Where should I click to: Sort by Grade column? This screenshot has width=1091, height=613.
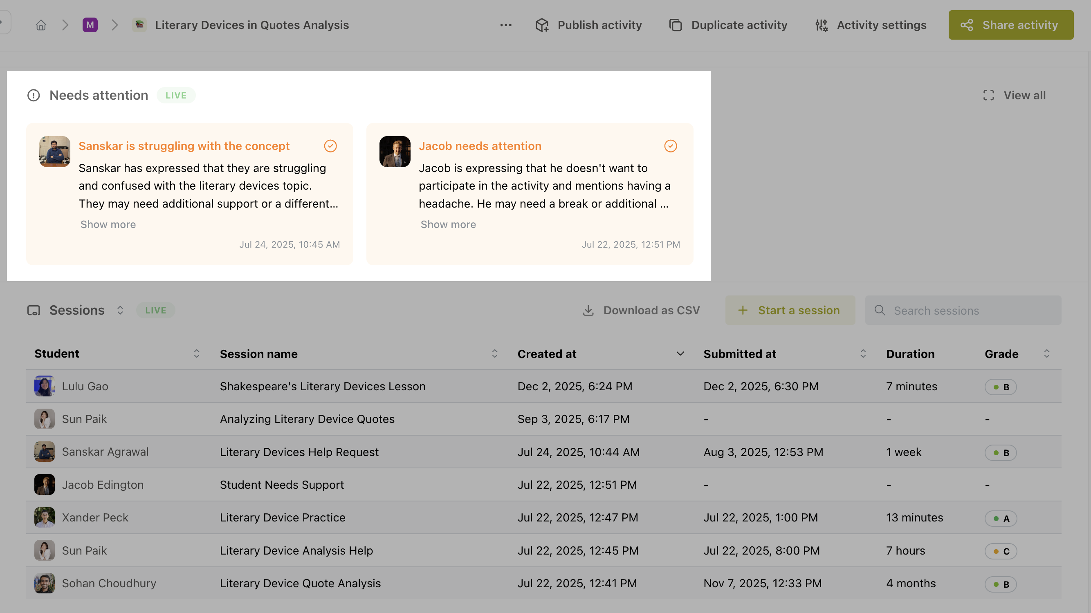(x=1046, y=353)
